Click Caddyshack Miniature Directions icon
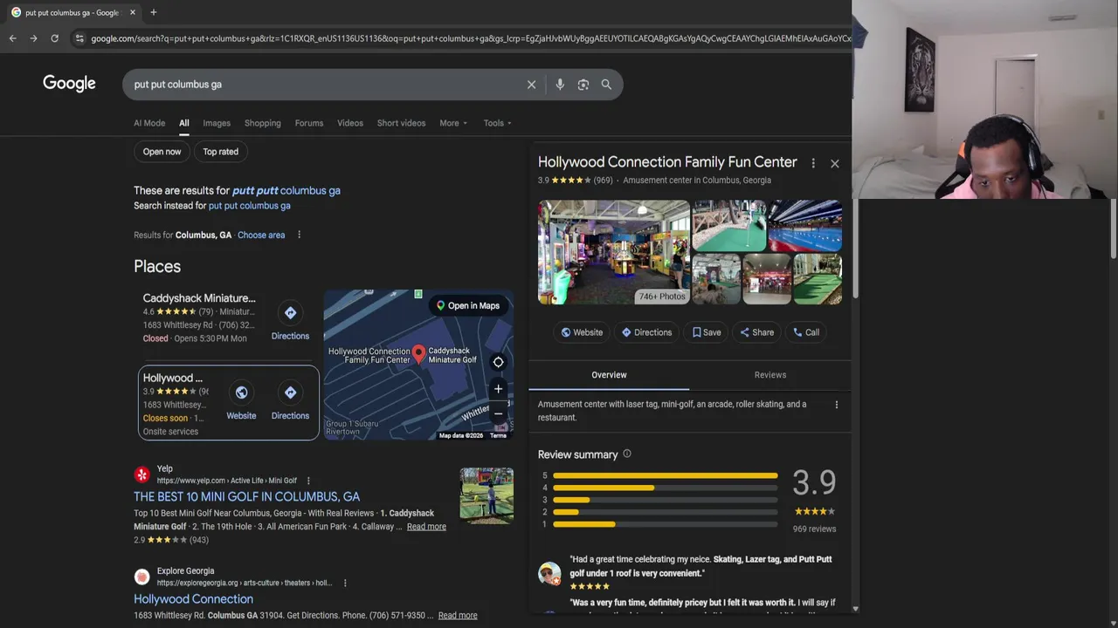The width and height of the screenshot is (1118, 628). click(290, 313)
